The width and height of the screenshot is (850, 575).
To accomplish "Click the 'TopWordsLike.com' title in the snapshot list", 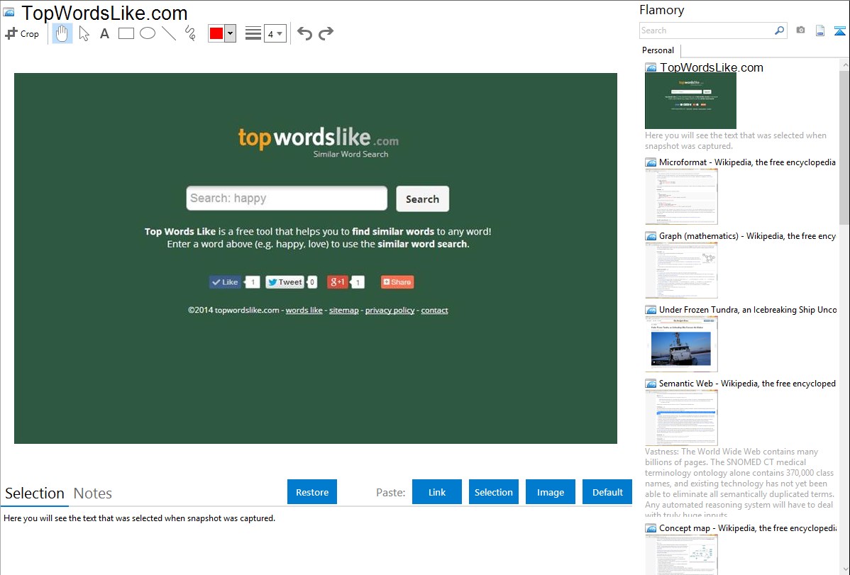I will click(711, 68).
